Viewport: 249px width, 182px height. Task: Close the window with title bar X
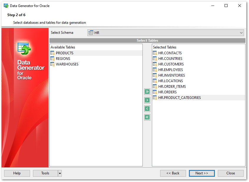coord(240,6)
